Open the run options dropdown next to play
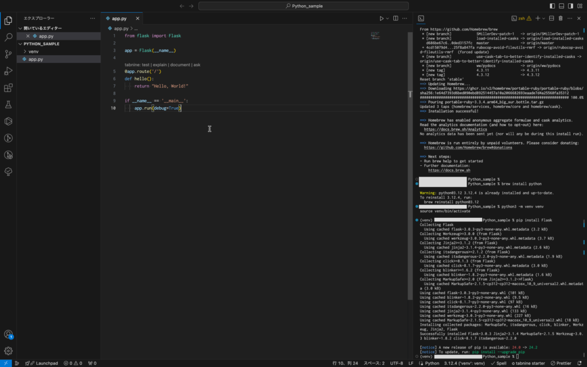Image resolution: width=587 pixels, height=367 pixels. coord(388,18)
